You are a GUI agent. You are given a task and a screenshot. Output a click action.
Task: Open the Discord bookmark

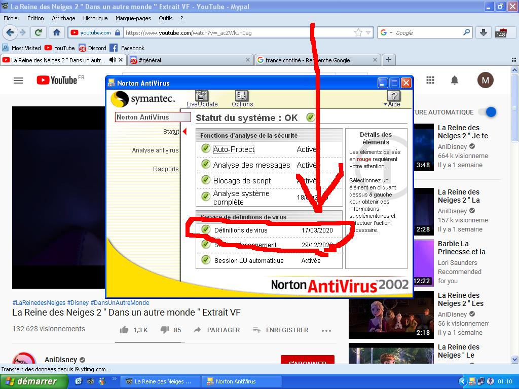point(92,48)
